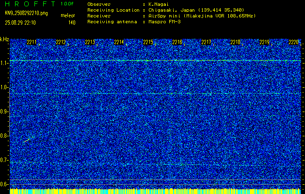
Task: Click time marker 2213
Action: [90, 42]
